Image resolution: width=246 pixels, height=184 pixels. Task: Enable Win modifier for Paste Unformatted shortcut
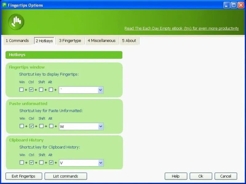22,126
